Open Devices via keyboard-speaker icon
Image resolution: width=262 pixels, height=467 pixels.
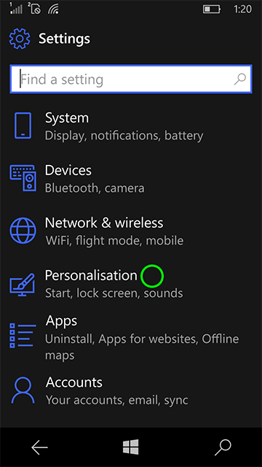tap(23, 178)
